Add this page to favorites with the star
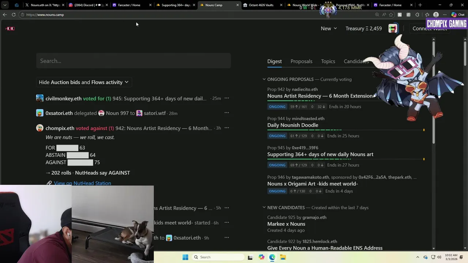The width and height of the screenshot is (468, 263). [391, 15]
